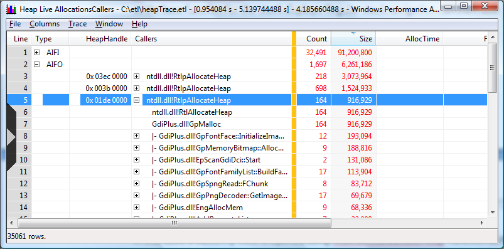Click the vertical scrollbar thumb
The height and width of the screenshot is (249, 504).
pyautogui.click(x=492, y=68)
